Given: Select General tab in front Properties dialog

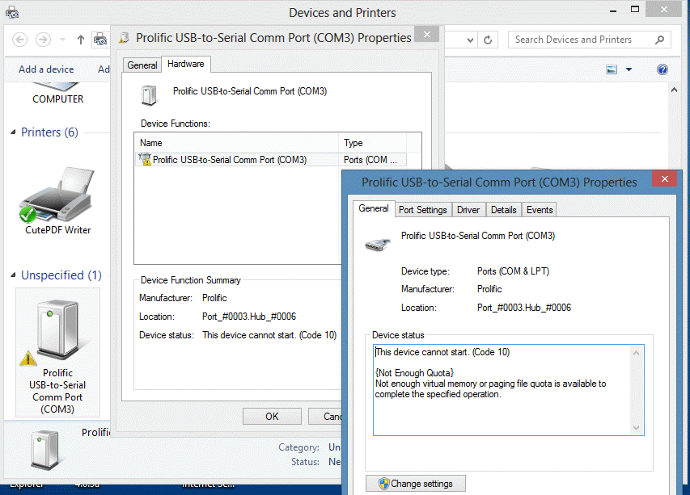Looking at the screenshot, I should [x=373, y=208].
